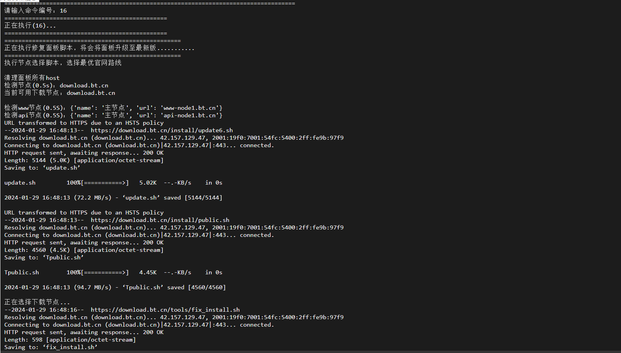This screenshot has width=621, height=353.
Task: Click the Saving to 'fix_install.sh' line
Action: (x=51, y=347)
